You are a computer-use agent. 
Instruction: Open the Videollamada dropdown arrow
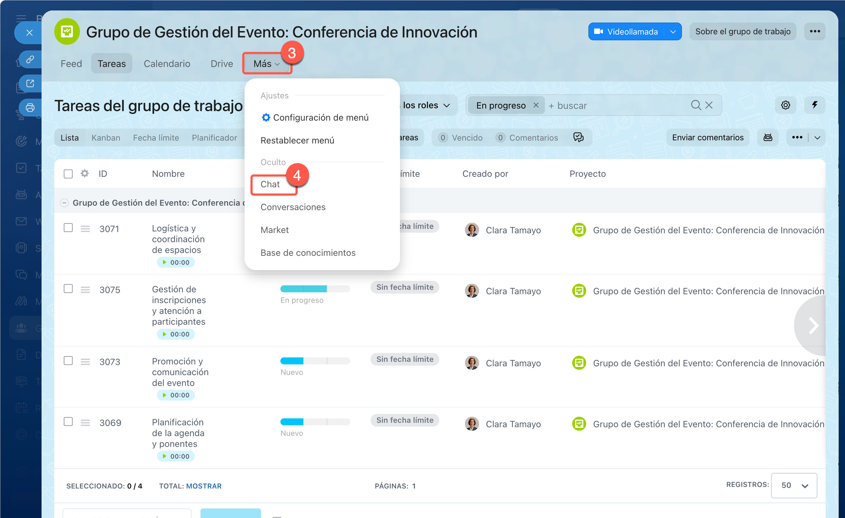673,32
